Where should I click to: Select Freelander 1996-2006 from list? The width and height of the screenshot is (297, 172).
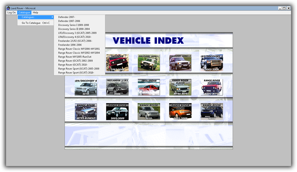[79, 45]
